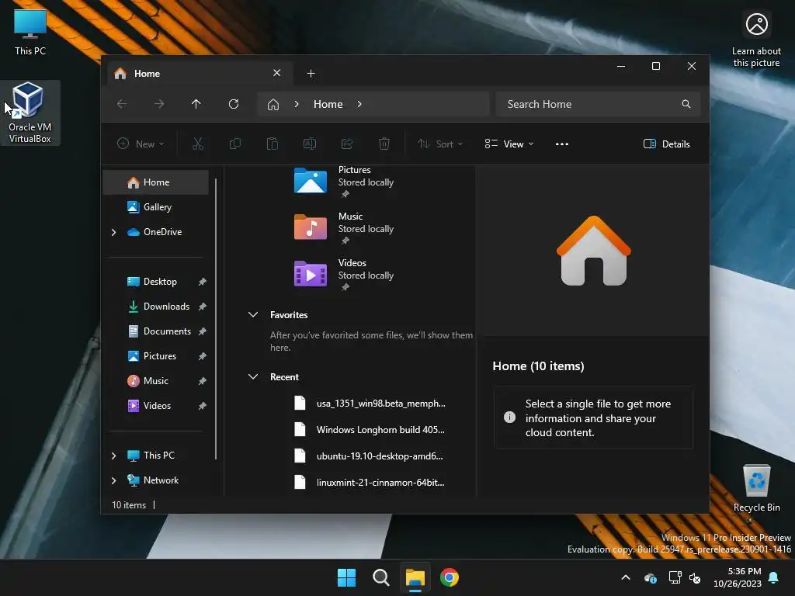Add a new File Explorer tab
This screenshot has width=795, height=596.
pyautogui.click(x=311, y=74)
